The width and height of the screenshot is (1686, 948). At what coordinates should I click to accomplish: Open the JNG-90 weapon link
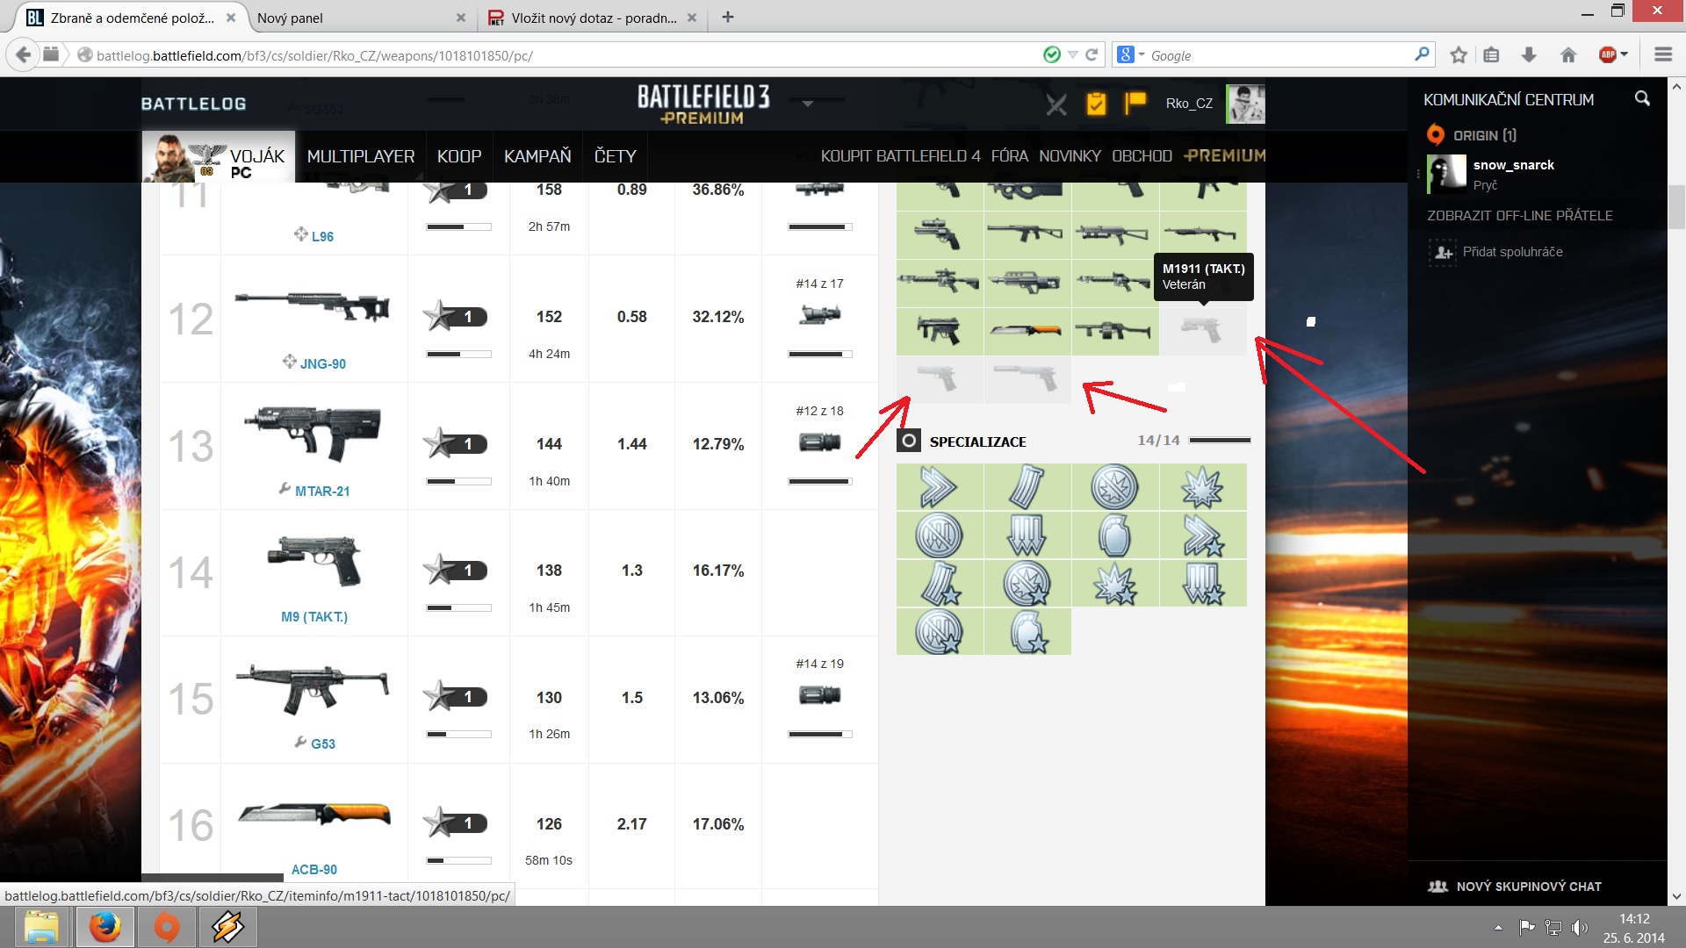tap(322, 363)
